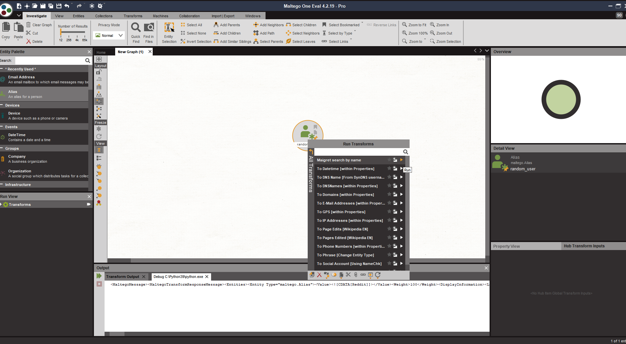This screenshot has width=626, height=344.
Task: Click the Open folder icon in the title bar
Action: pyautogui.click(x=35, y=6)
